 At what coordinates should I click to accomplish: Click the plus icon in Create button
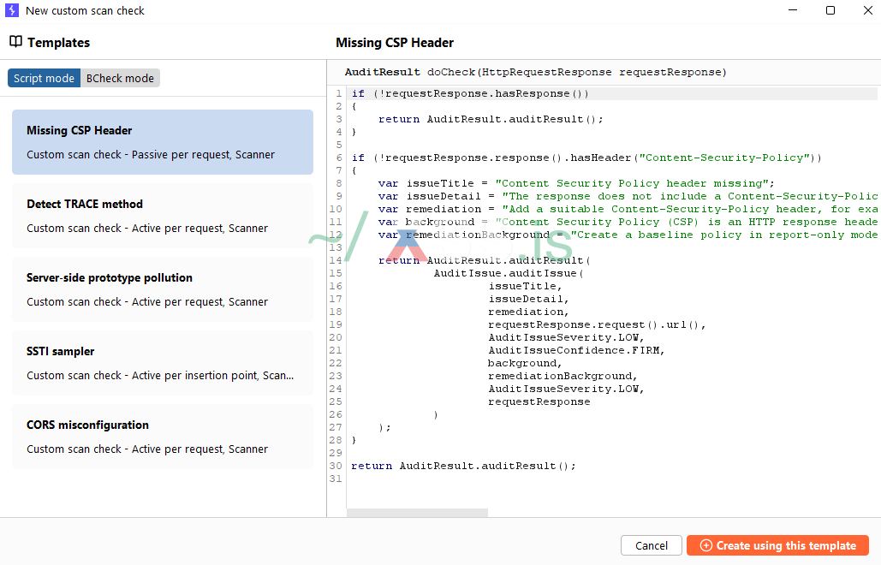coord(706,545)
